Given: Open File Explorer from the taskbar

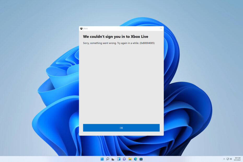Looking at the screenshot, I should point(130,159).
